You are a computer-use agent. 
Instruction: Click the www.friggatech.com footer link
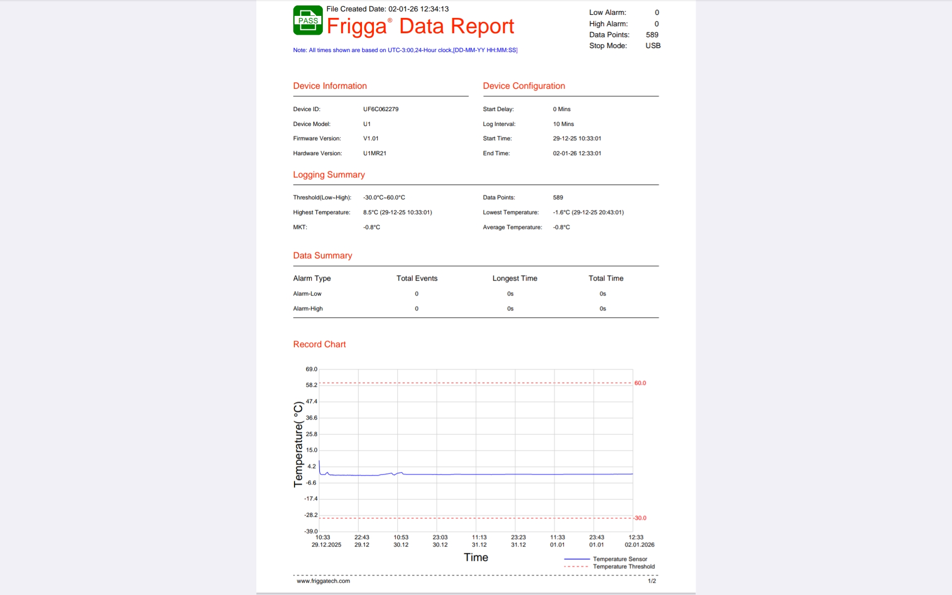point(323,581)
